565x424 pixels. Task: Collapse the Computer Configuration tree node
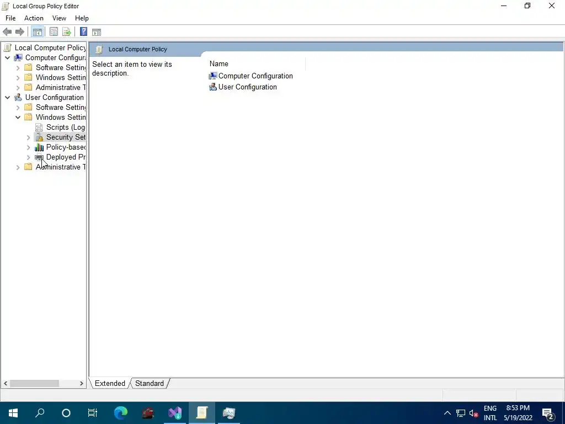pyautogui.click(x=8, y=57)
